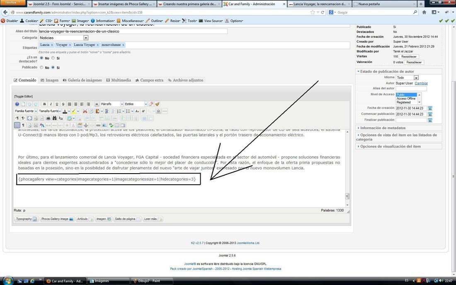456x285 pixels.
Task: Click the print icon in editor toolbar
Action: pyautogui.click(x=48, y=118)
